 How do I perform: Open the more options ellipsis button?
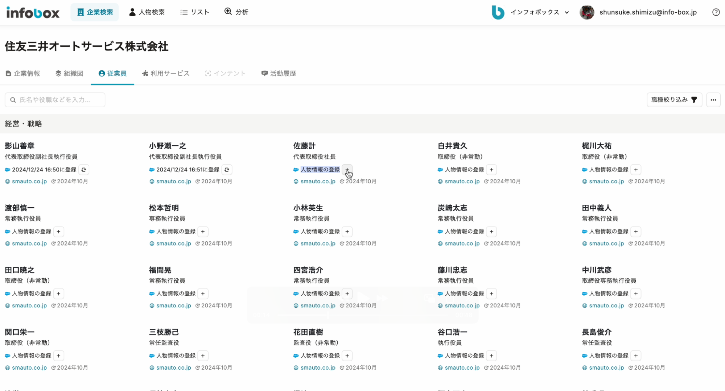coord(713,100)
